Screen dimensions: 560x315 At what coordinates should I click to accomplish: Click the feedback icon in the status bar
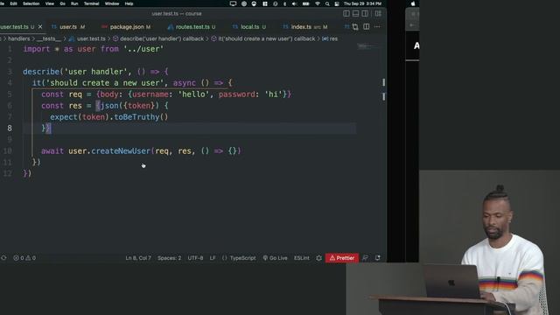click(366, 258)
